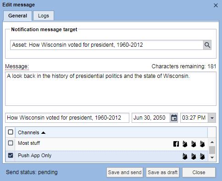The width and height of the screenshot is (222, 181).
Task: Click the Facebook icon in Most stuff row
Action: click(176, 144)
